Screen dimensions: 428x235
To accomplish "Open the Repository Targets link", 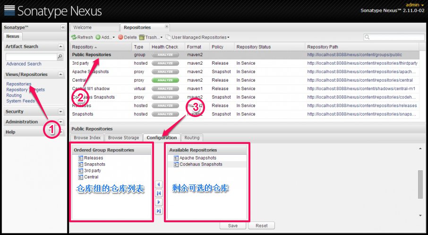I will point(26,90).
